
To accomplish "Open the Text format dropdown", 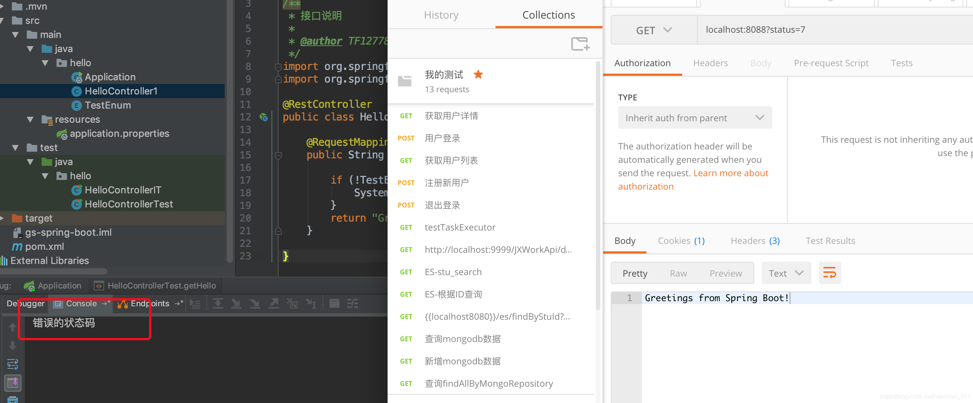I will coord(786,273).
